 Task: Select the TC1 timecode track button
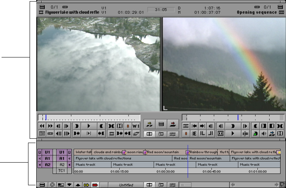(62, 171)
